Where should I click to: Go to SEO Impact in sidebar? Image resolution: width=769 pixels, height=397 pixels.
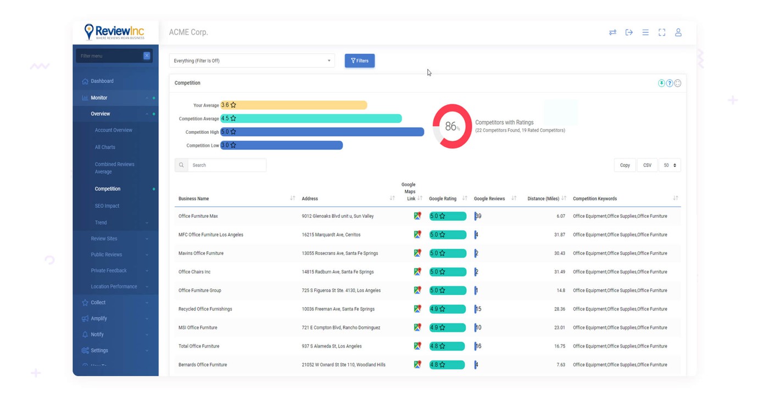click(107, 206)
